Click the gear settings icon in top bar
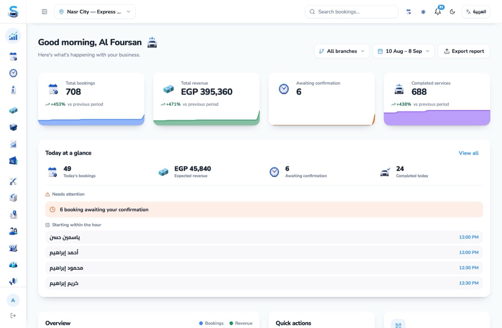 pos(423,12)
